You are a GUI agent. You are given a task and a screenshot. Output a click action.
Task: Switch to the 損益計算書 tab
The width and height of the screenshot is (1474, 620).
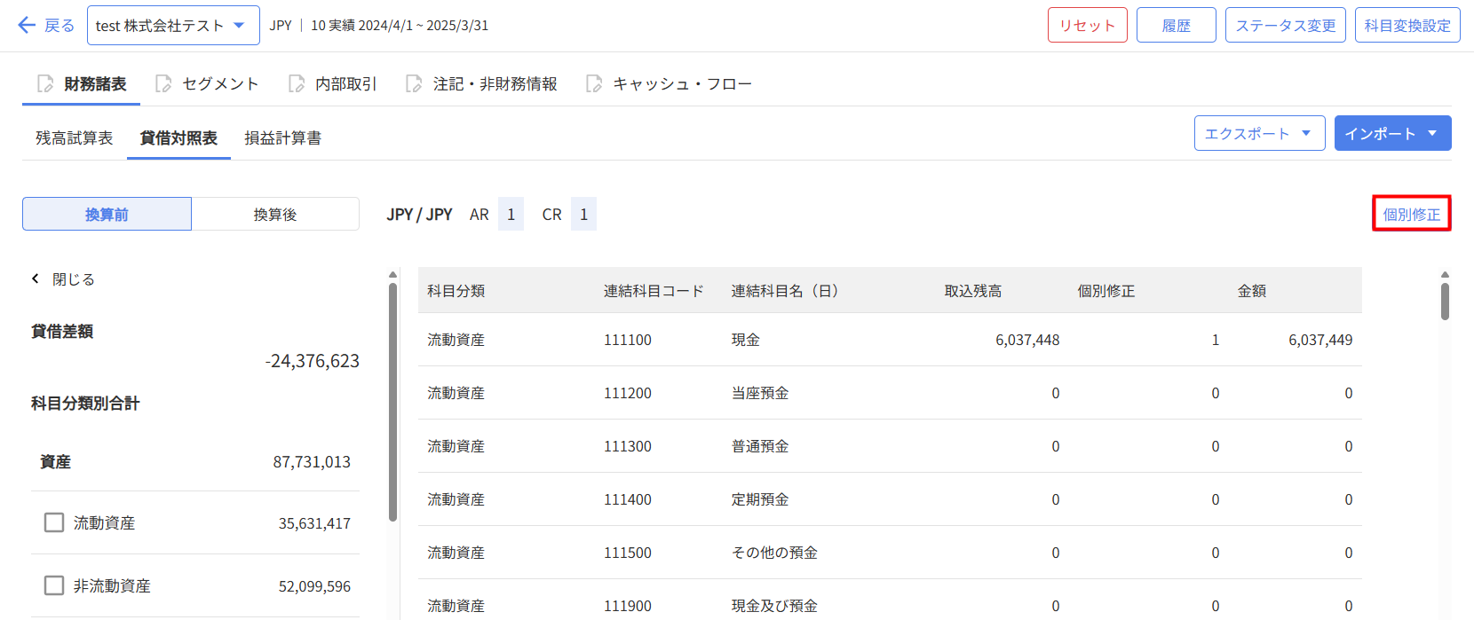click(282, 138)
